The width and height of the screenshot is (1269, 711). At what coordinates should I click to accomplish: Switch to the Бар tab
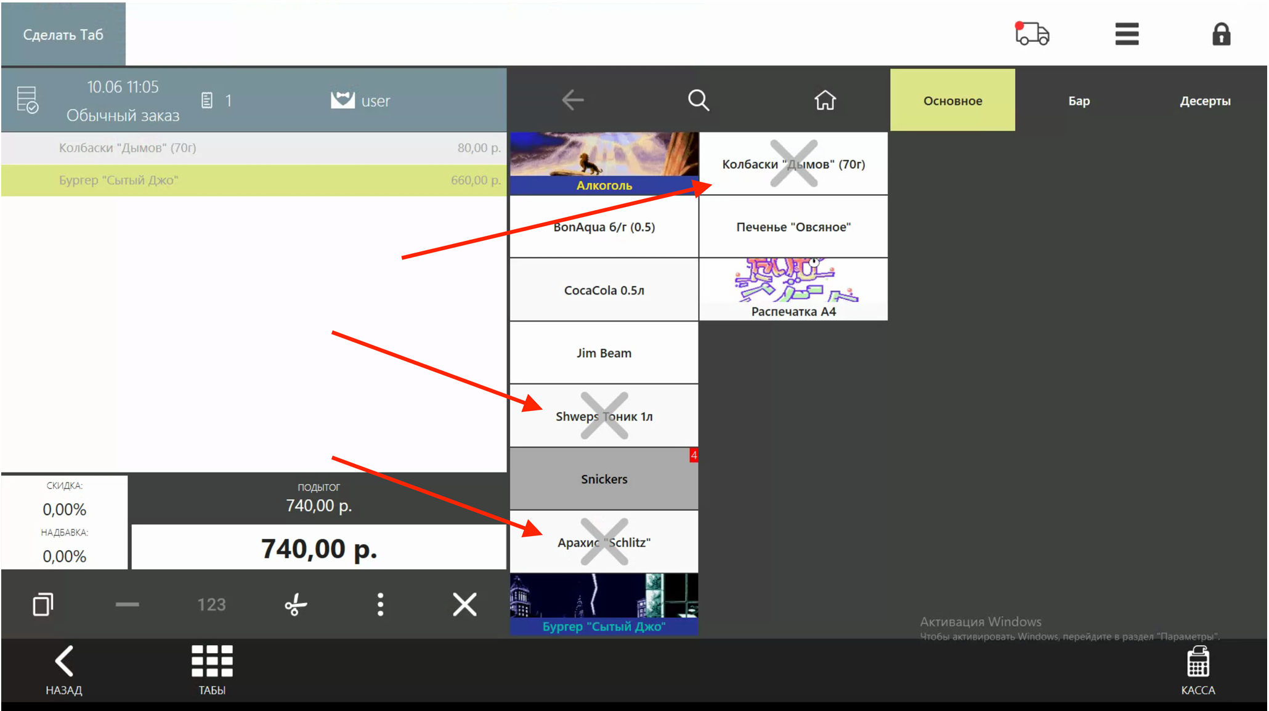coord(1079,100)
